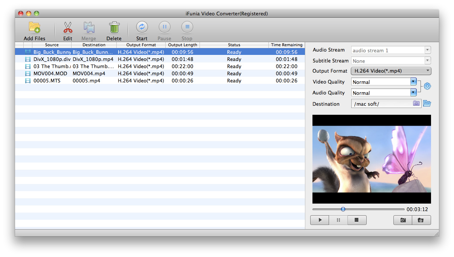
Task: Click the Add Files toolbar icon
Action: point(34,28)
